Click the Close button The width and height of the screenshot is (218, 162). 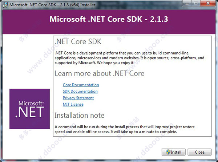pos(199,152)
